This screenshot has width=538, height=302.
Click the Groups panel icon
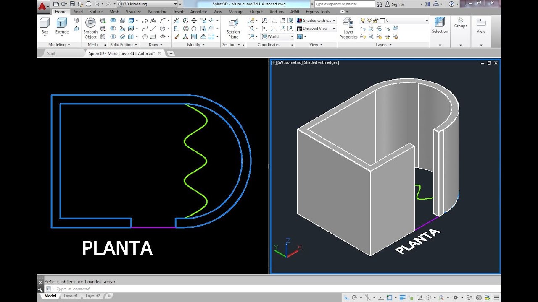point(460,19)
